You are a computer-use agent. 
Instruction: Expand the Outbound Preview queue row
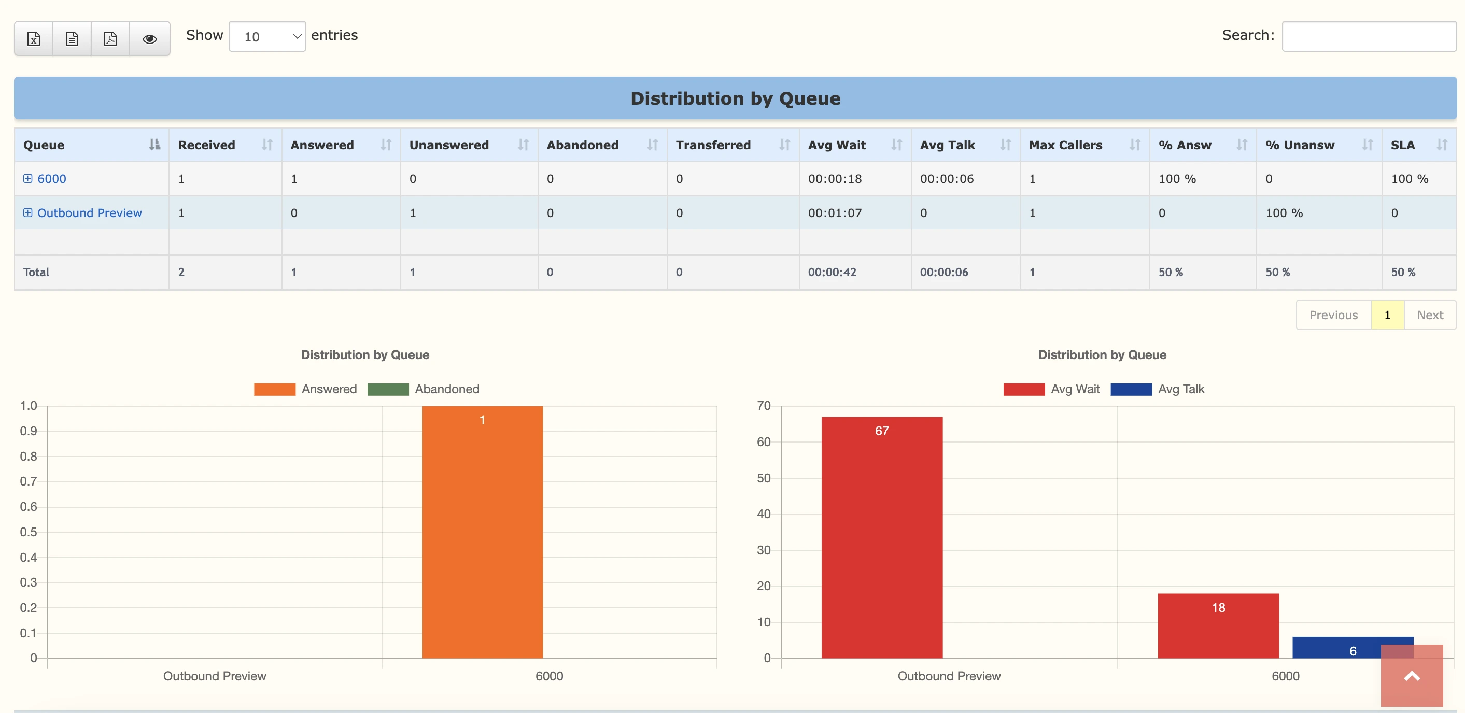pyautogui.click(x=28, y=212)
